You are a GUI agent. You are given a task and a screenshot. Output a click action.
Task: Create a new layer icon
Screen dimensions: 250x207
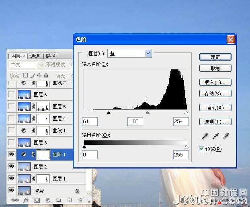[x=70, y=200]
